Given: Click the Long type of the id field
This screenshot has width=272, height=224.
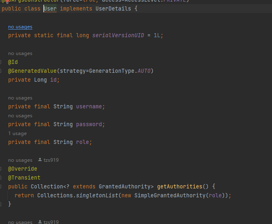Looking at the screenshot, I should [40, 80].
